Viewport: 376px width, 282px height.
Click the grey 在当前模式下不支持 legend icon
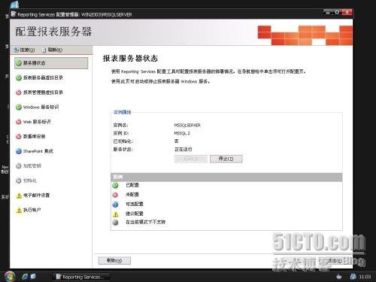(x=115, y=222)
